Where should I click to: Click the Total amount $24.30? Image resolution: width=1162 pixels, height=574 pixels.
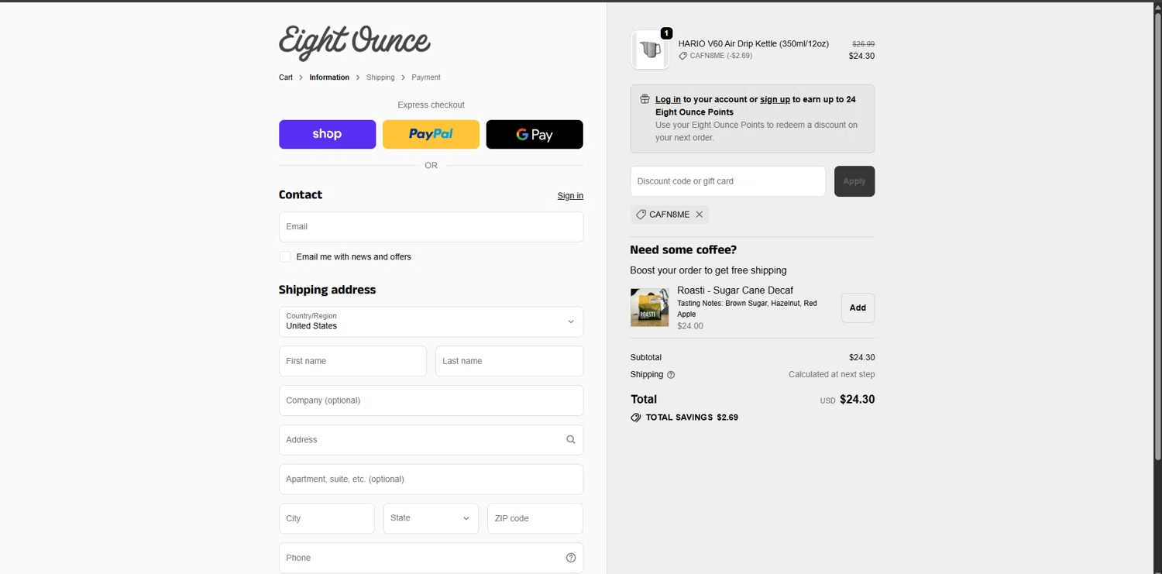coord(858,400)
